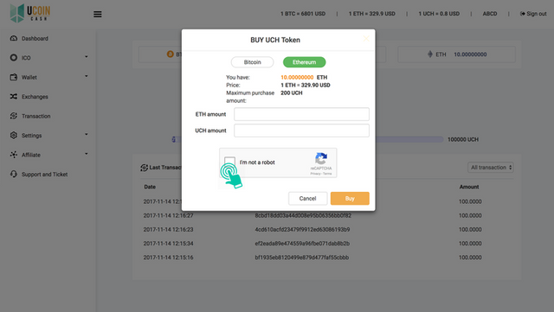Click the UCH amount input field
Image resolution: width=554 pixels, height=312 pixels.
click(301, 131)
